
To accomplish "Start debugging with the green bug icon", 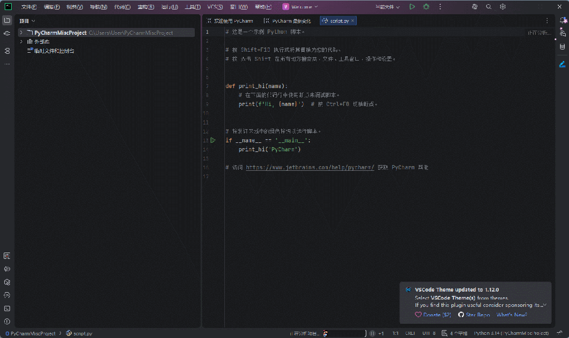I will 426,6.
